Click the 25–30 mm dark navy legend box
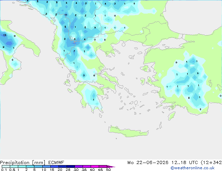Viewport: 222px width, 171px height. (x=71, y=166)
